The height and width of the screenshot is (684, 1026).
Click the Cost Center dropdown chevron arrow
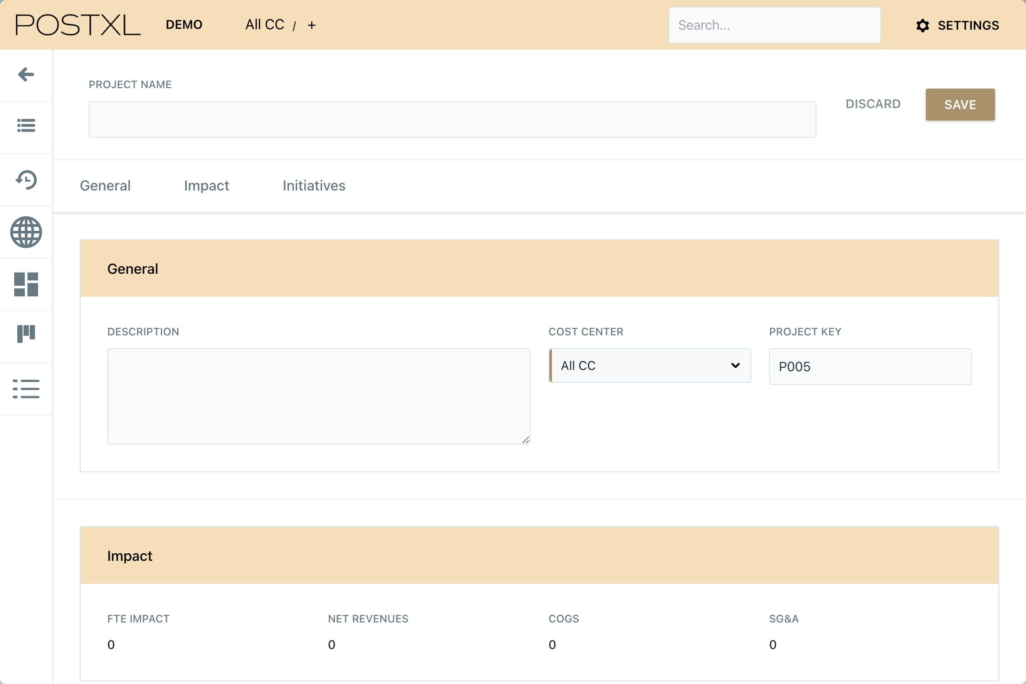(735, 366)
